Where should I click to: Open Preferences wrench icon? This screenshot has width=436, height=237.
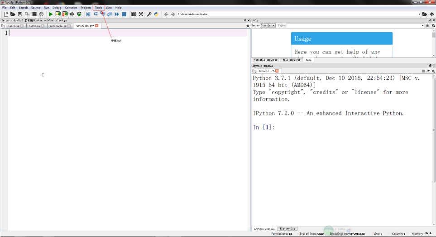click(149, 14)
